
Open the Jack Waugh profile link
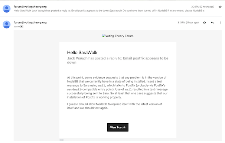tap(77, 58)
